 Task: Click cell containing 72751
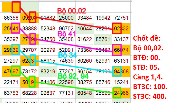point(121,18)
